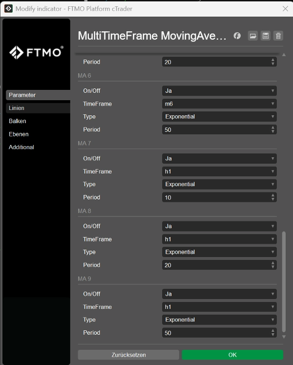Open MA 9 On/Off dropdown
Screen dimensions: 293x365
[x=219, y=294]
